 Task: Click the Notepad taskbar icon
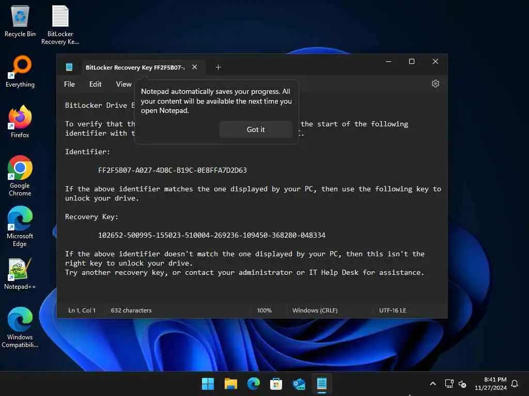[321, 384]
